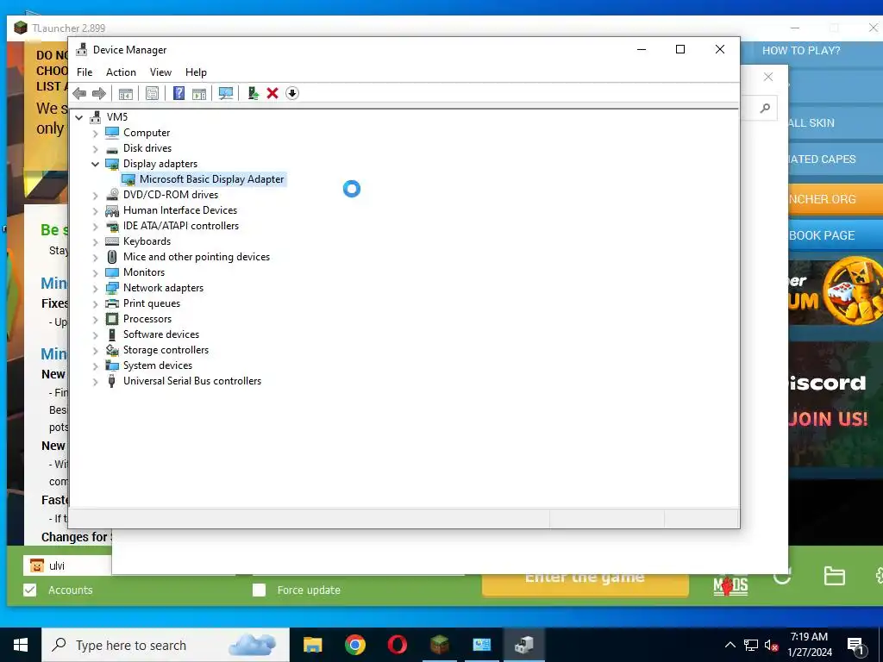883x662 pixels.
Task: Click the refresh icon in TLauncher bottom bar
Action: [782, 577]
